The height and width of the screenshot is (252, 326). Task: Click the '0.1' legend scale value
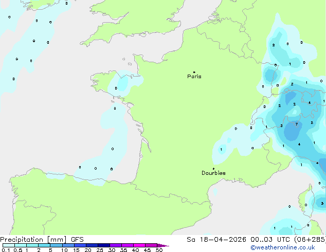(x=6, y=250)
